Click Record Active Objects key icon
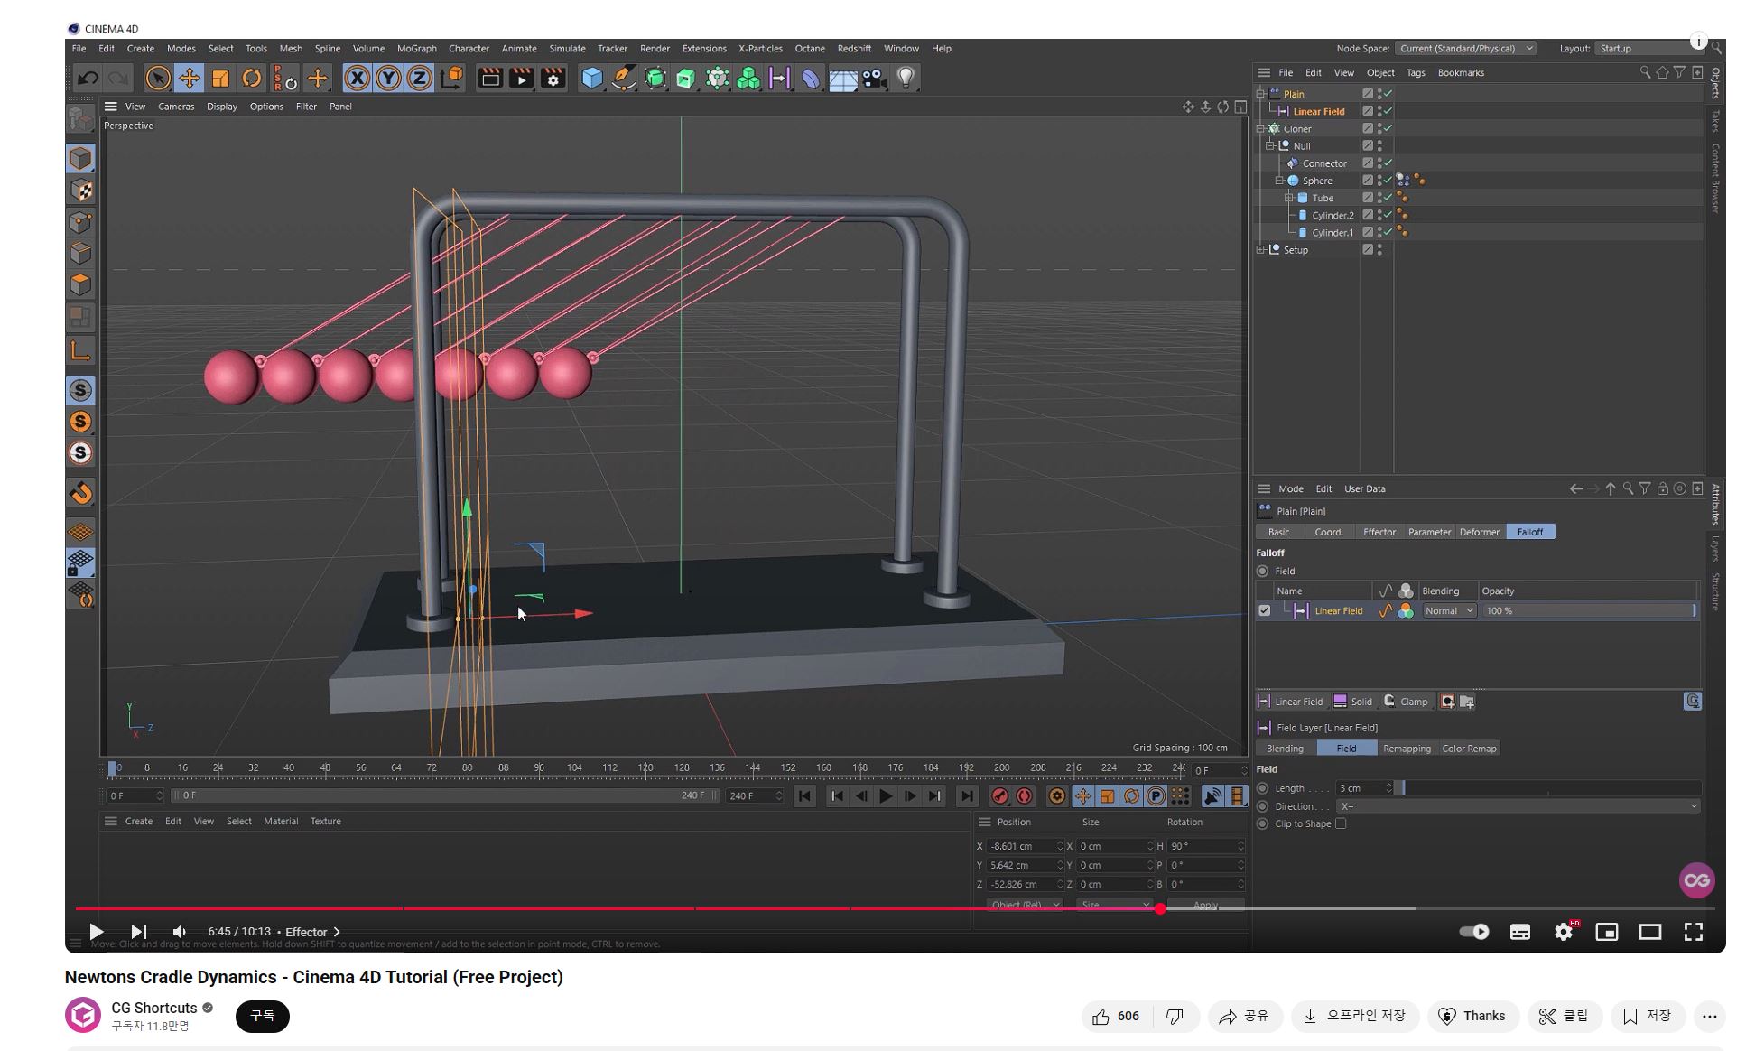The width and height of the screenshot is (1746, 1051). [999, 796]
